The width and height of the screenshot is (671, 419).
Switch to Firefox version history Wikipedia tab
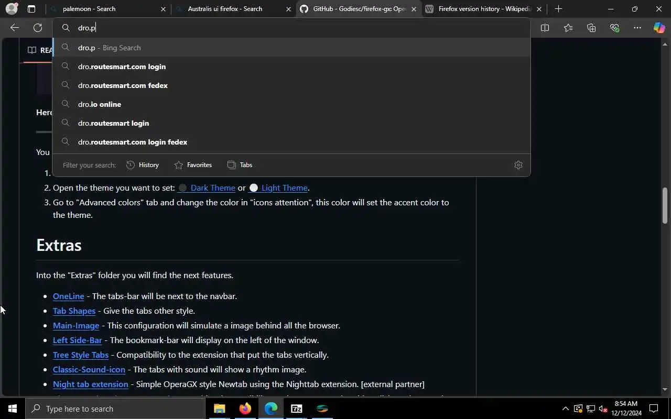[484, 9]
